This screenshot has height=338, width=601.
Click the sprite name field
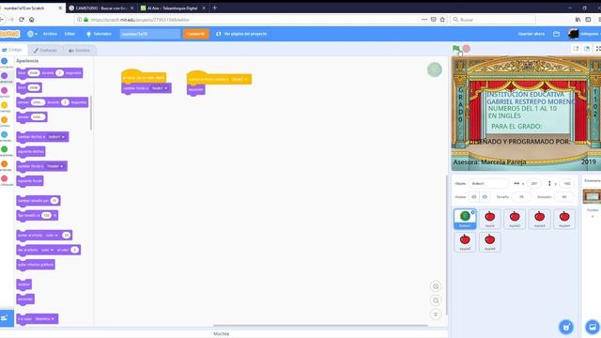488,184
